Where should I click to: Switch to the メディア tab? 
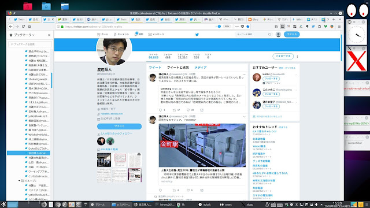click(201, 68)
